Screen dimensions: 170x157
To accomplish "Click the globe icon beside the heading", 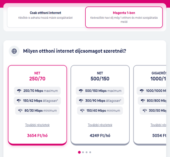I will pyautogui.click(x=14, y=51).
